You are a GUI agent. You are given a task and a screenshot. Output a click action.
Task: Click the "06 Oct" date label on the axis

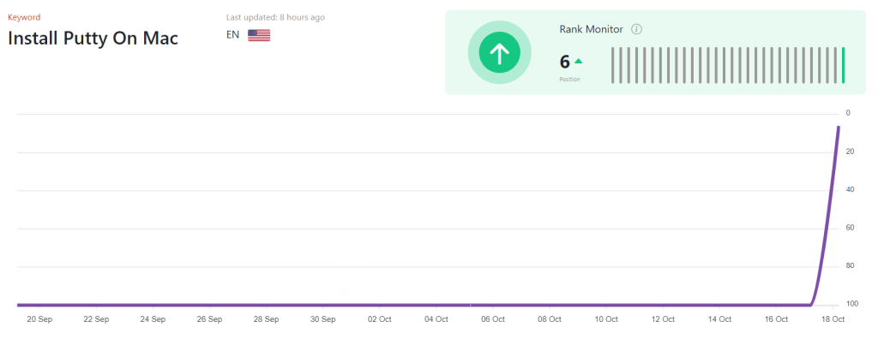[x=493, y=319]
